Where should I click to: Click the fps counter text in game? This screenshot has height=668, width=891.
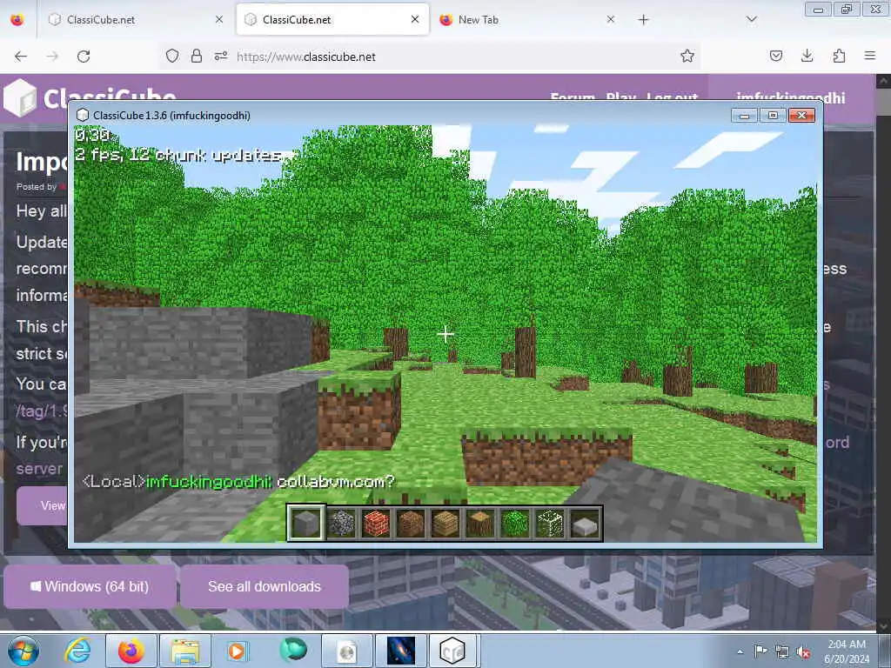click(x=178, y=155)
